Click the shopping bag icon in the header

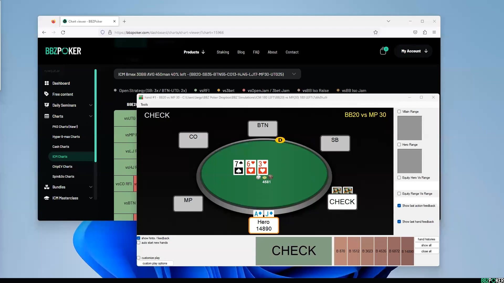click(x=383, y=51)
